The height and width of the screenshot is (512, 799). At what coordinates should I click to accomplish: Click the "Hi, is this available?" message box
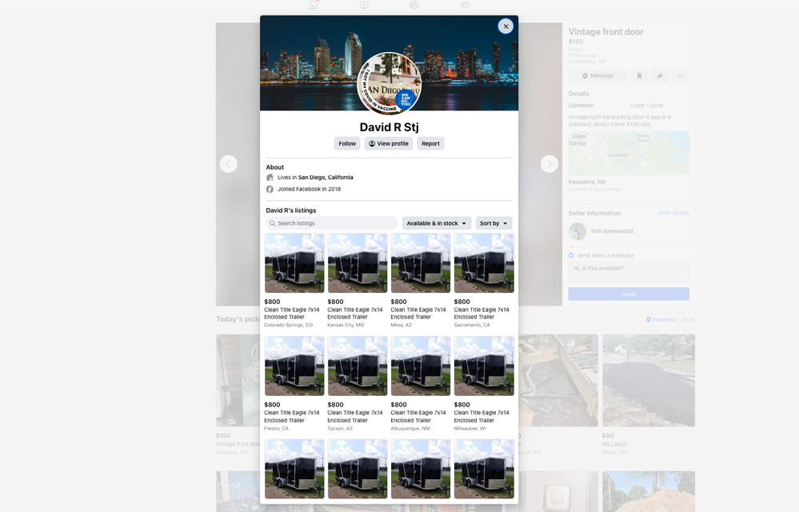pyautogui.click(x=629, y=272)
